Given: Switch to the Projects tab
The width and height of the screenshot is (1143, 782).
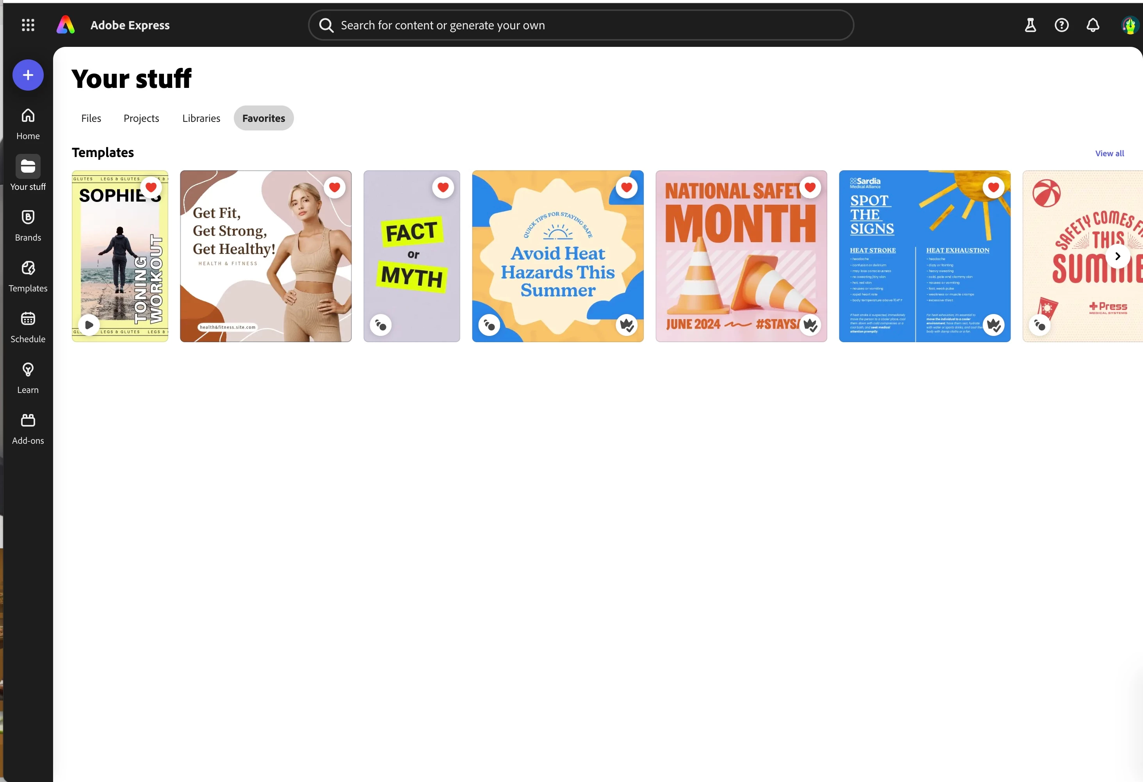Looking at the screenshot, I should tap(141, 118).
